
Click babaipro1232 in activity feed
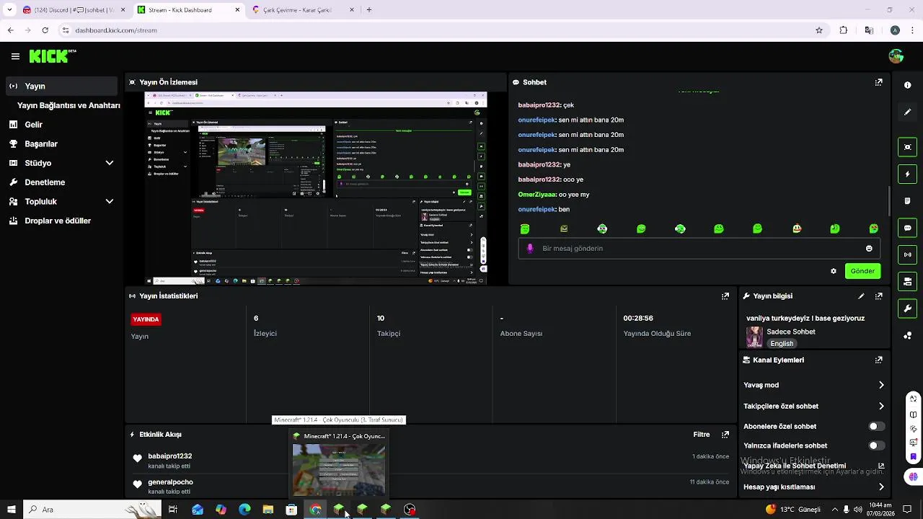(170, 456)
